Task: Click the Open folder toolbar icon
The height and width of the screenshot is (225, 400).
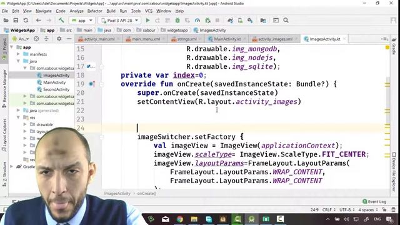Action: pos(6,20)
